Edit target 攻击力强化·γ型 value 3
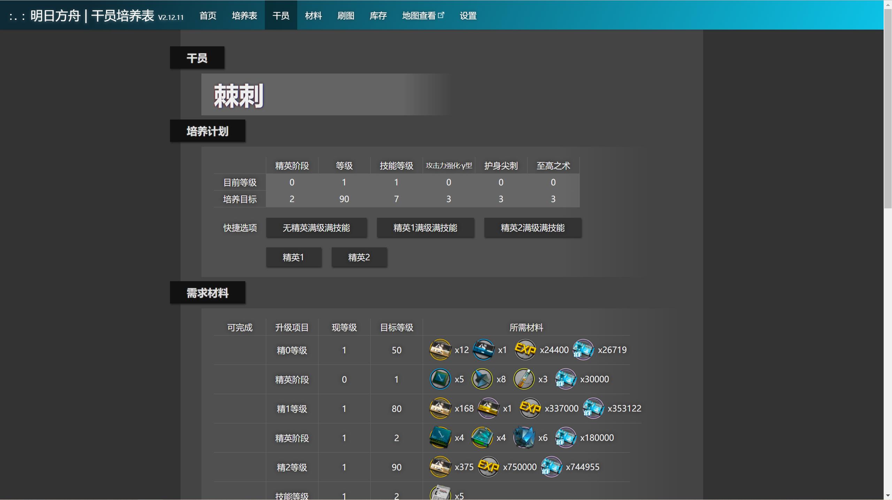This screenshot has height=500, width=892. 449,199
